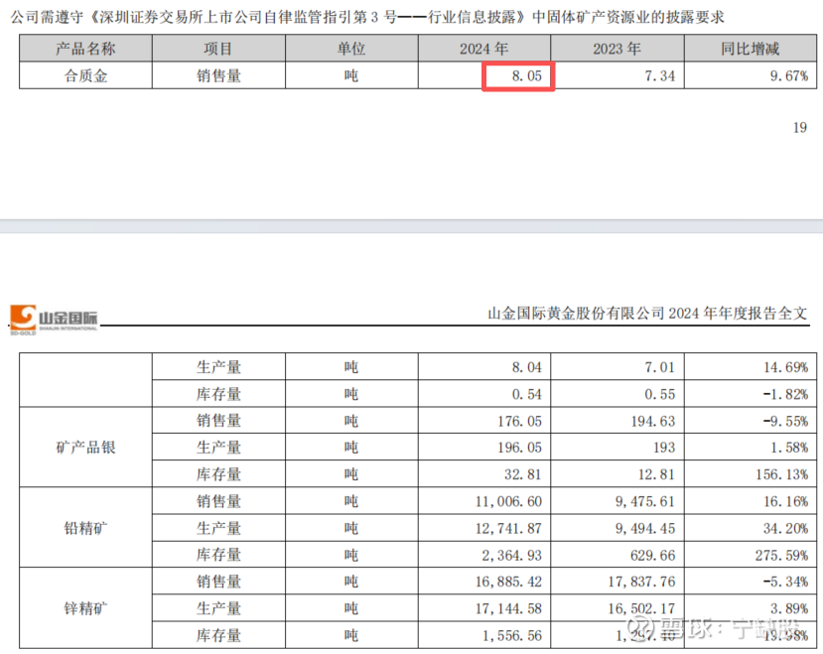Select the 12,741.87 value
The height and width of the screenshot is (654, 823).
[x=508, y=528]
